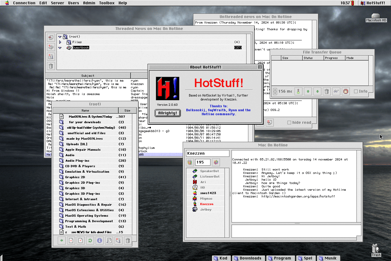Click the up arrow of the transfer speed stepper
This screenshot has height=261, width=391.
click(275, 90)
